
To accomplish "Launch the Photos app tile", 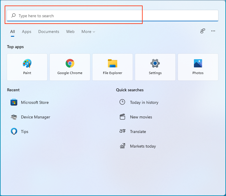I will pos(198,67).
